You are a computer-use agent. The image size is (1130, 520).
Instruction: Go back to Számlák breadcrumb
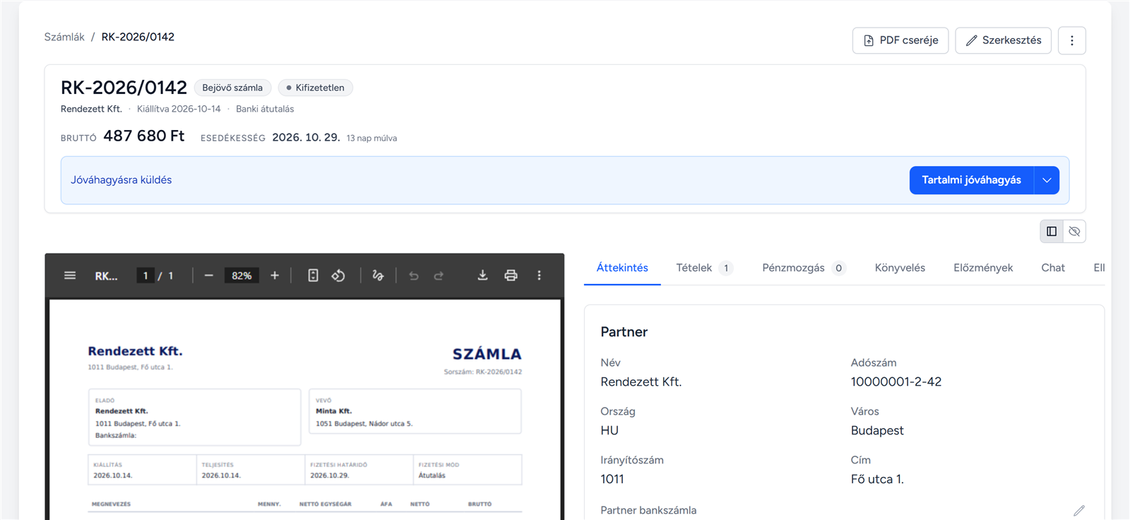click(x=64, y=37)
